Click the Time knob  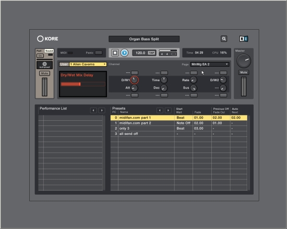click(164, 80)
